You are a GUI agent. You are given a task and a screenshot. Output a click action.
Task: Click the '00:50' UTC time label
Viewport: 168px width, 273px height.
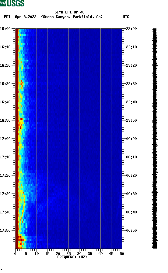tap(131, 230)
